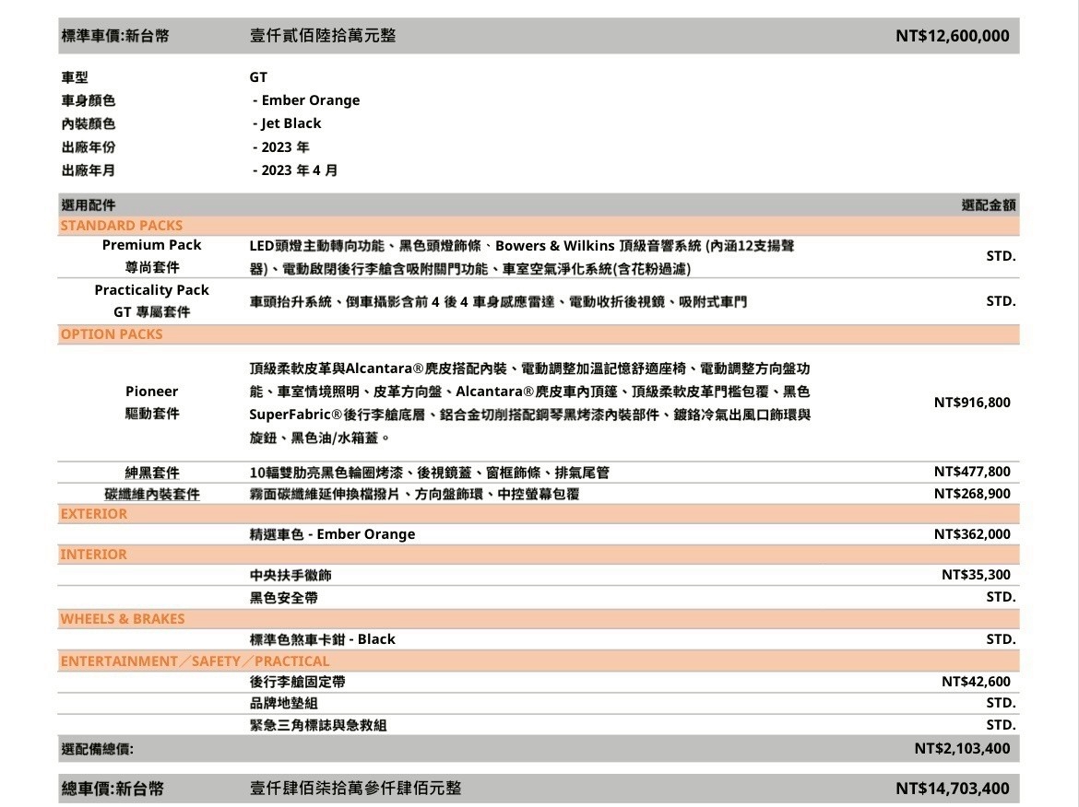The width and height of the screenshot is (1079, 807).
Task: Select the Premium Pack label
Action: pos(151,245)
